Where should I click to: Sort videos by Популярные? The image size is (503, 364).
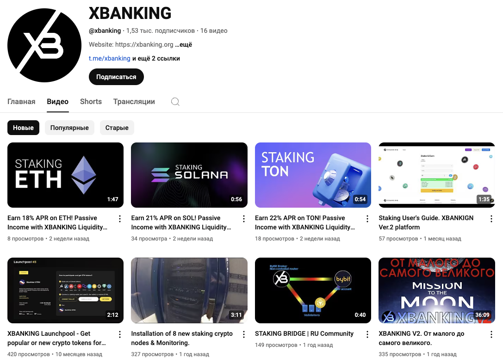pyautogui.click(x=69, y=128)
